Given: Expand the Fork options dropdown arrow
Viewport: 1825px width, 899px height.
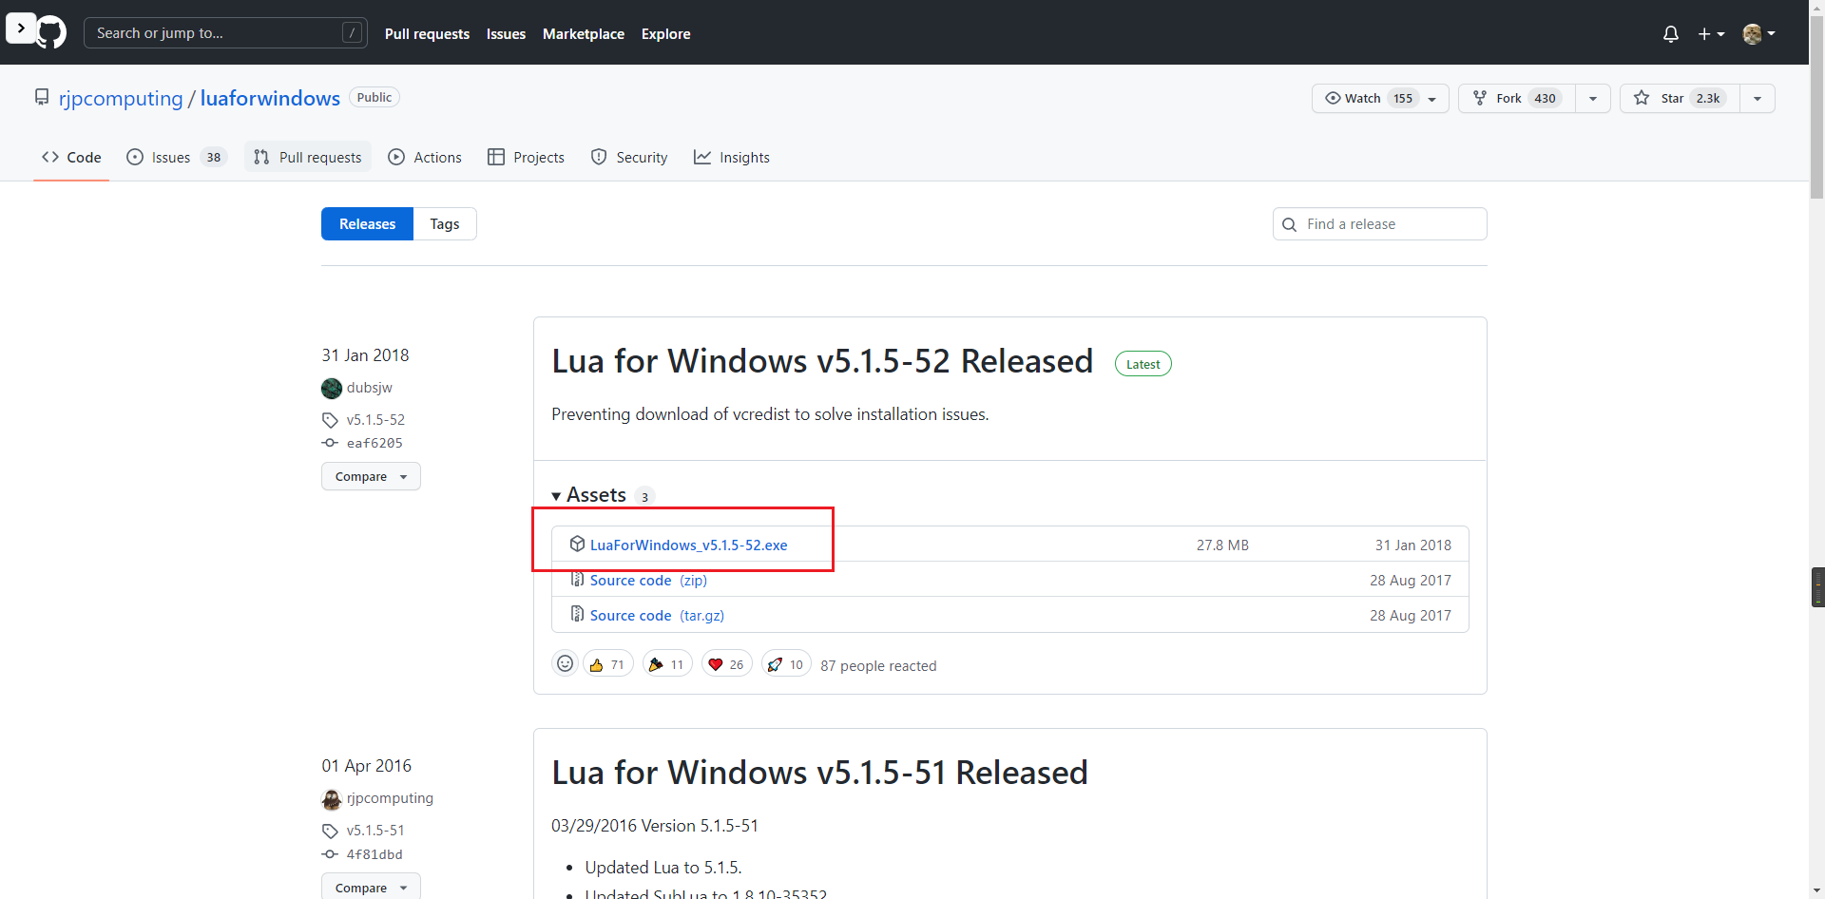Looking at the screenshot, I should coord(1593,98).
